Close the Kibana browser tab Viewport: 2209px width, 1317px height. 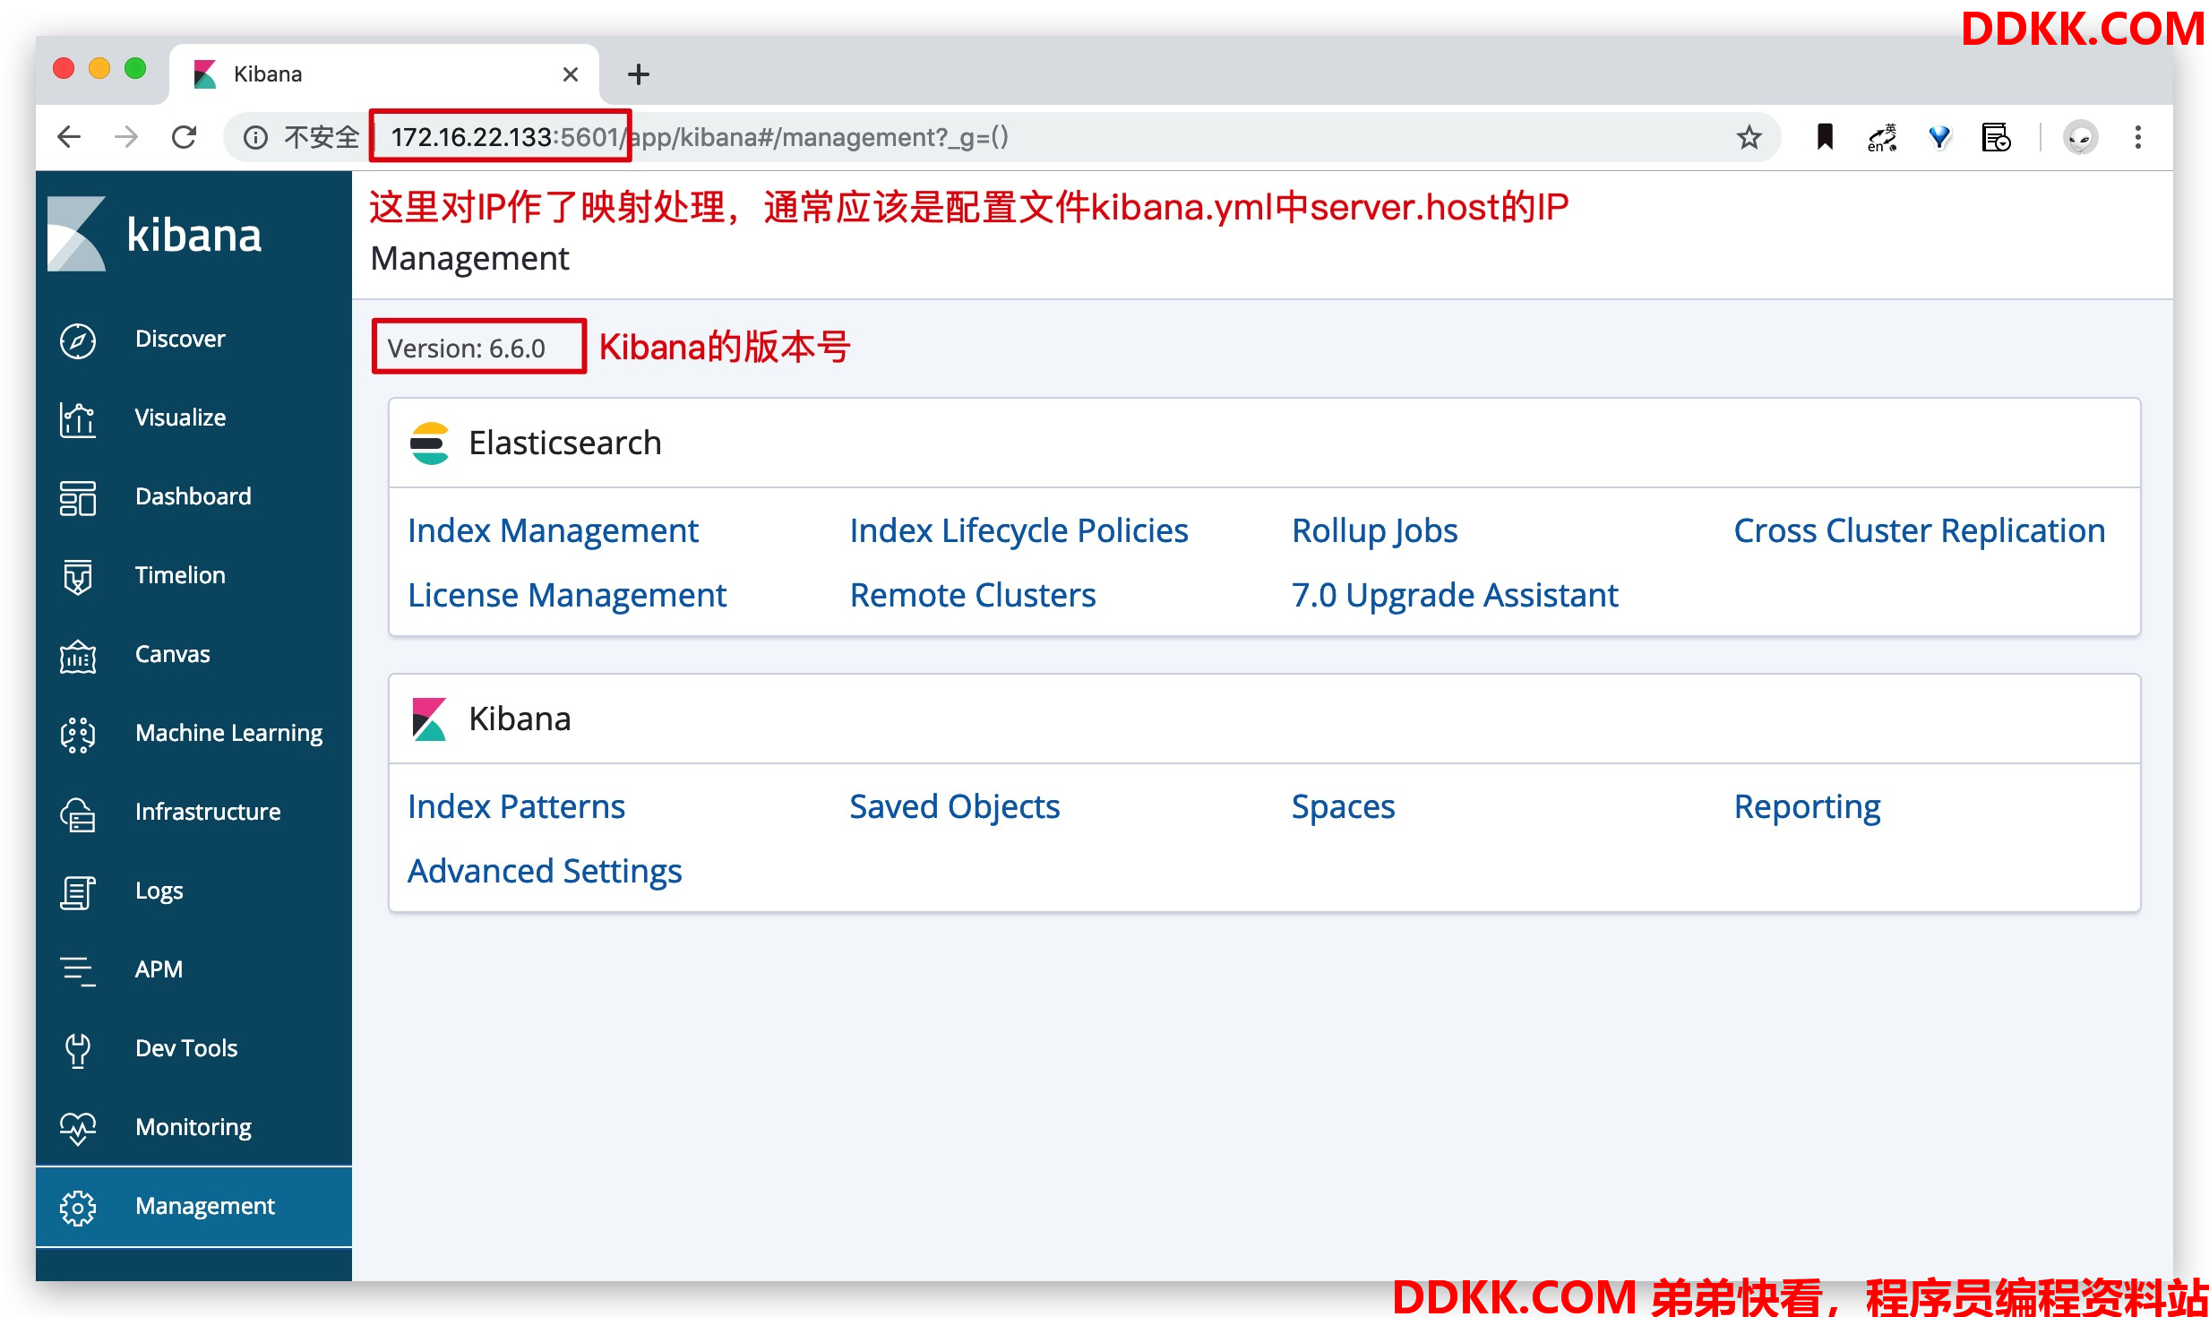570,74
